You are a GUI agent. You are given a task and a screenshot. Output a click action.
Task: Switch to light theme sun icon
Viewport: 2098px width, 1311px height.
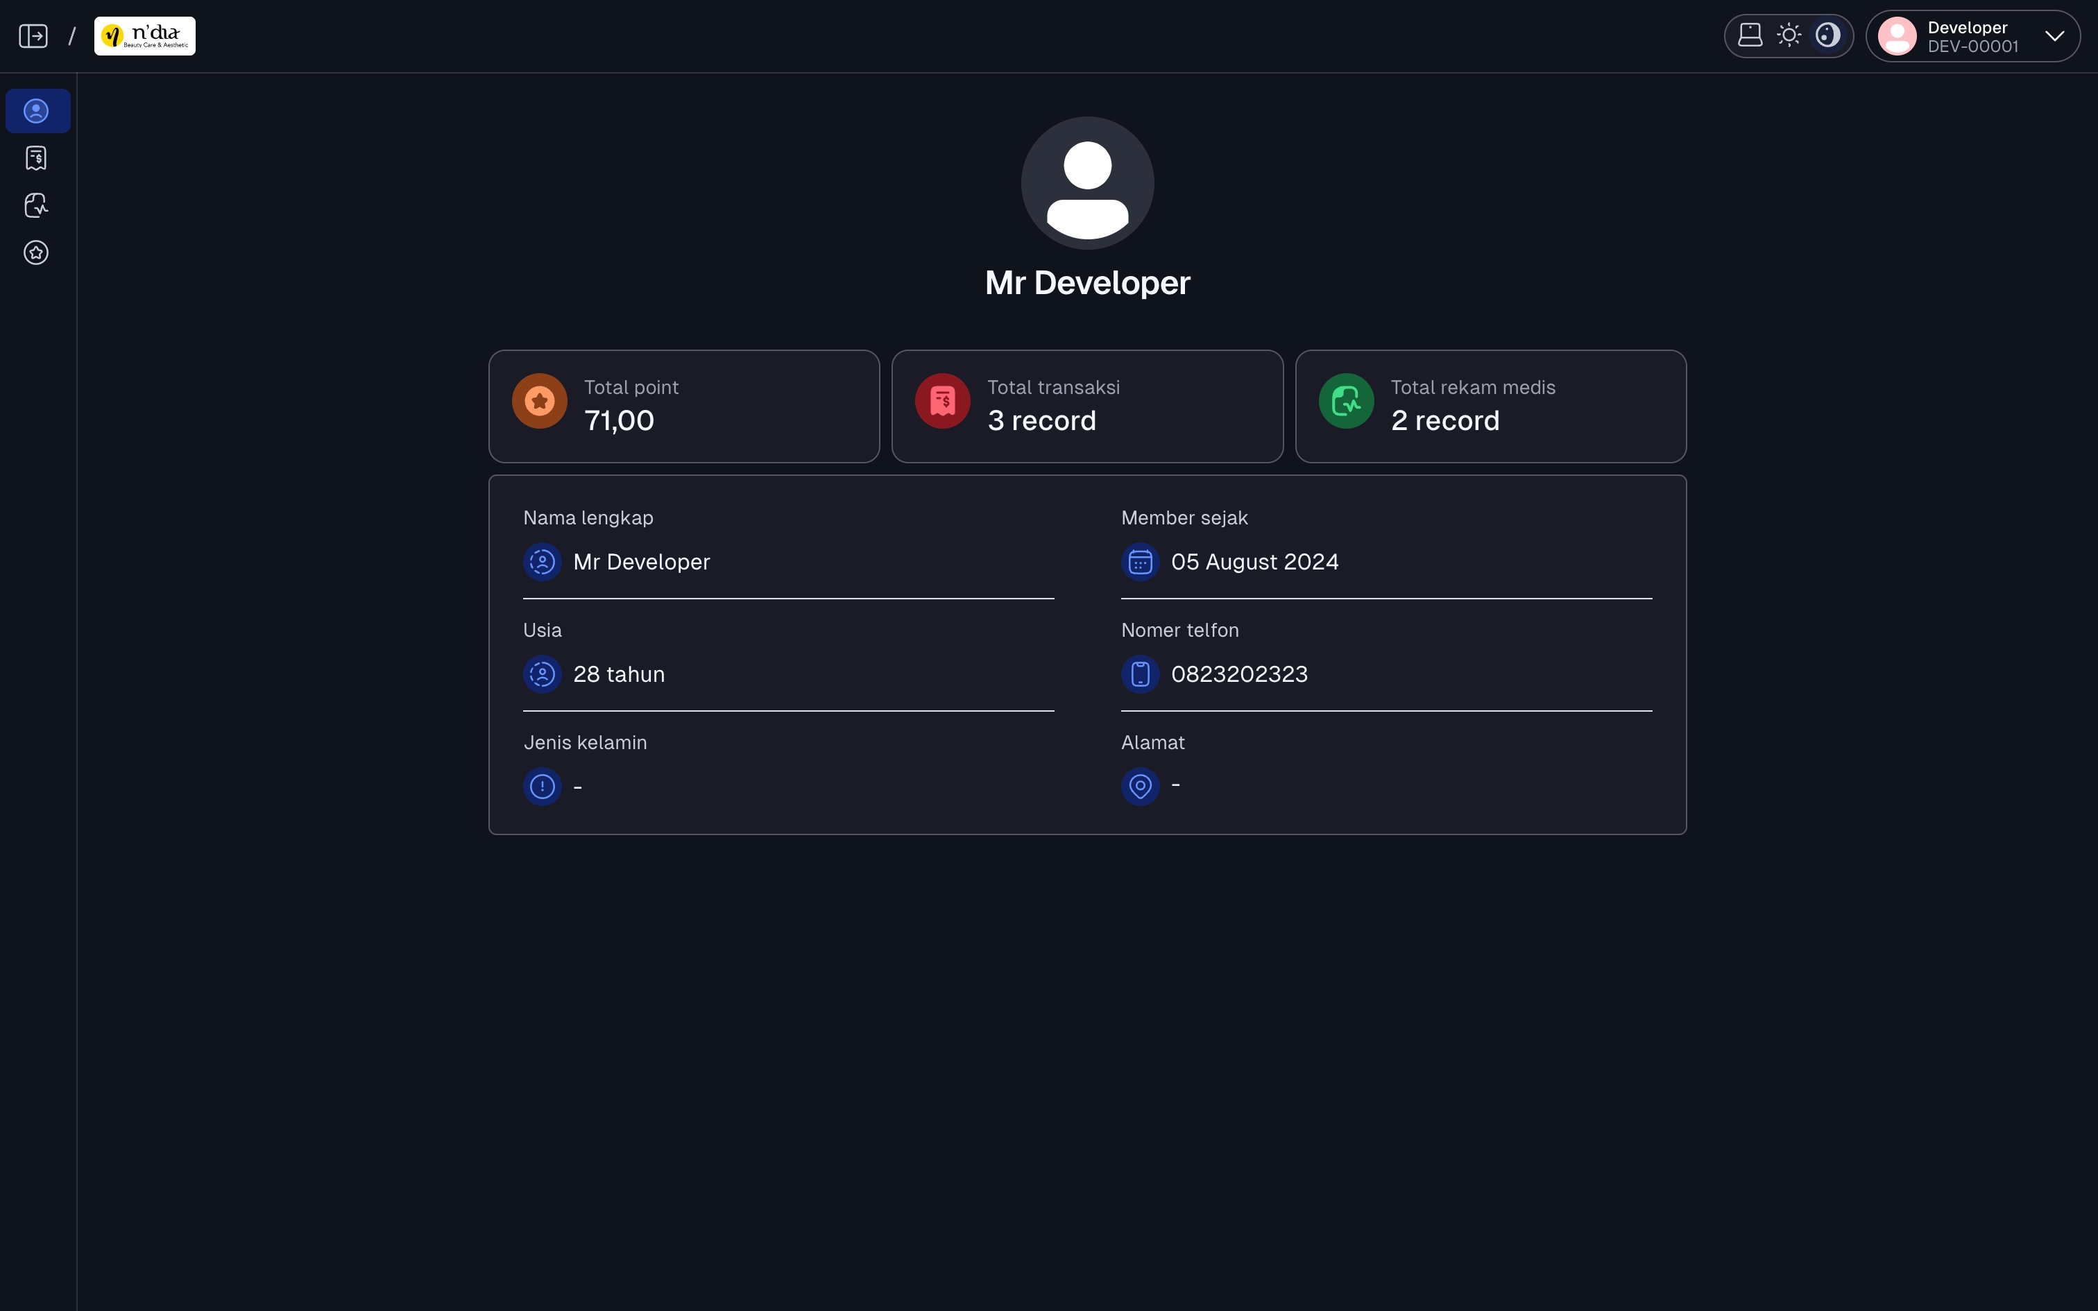[x=1789, y=35]
